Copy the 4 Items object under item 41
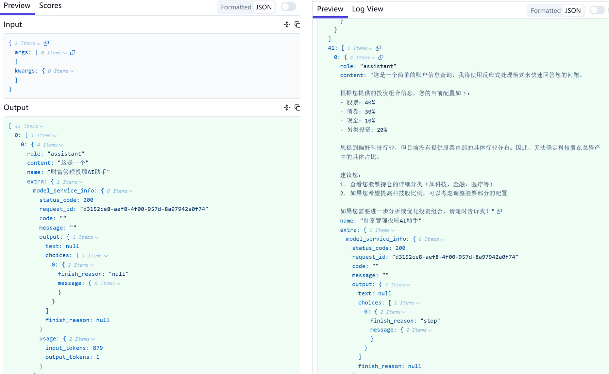The image size is (609, 374). (381, 57)
